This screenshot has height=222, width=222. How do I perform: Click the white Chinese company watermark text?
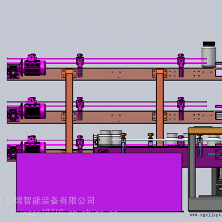pyautogui.click(x=47, y=201)
